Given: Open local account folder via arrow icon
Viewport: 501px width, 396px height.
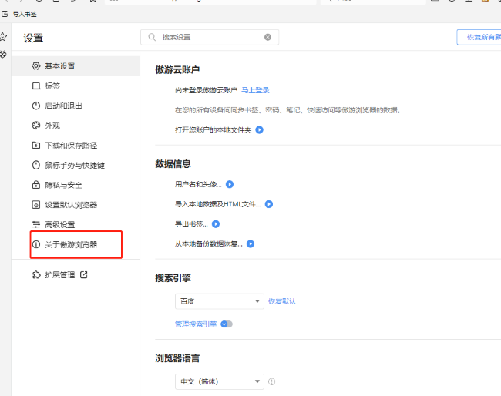Looking at the screenshot, I should coord(260,130).
